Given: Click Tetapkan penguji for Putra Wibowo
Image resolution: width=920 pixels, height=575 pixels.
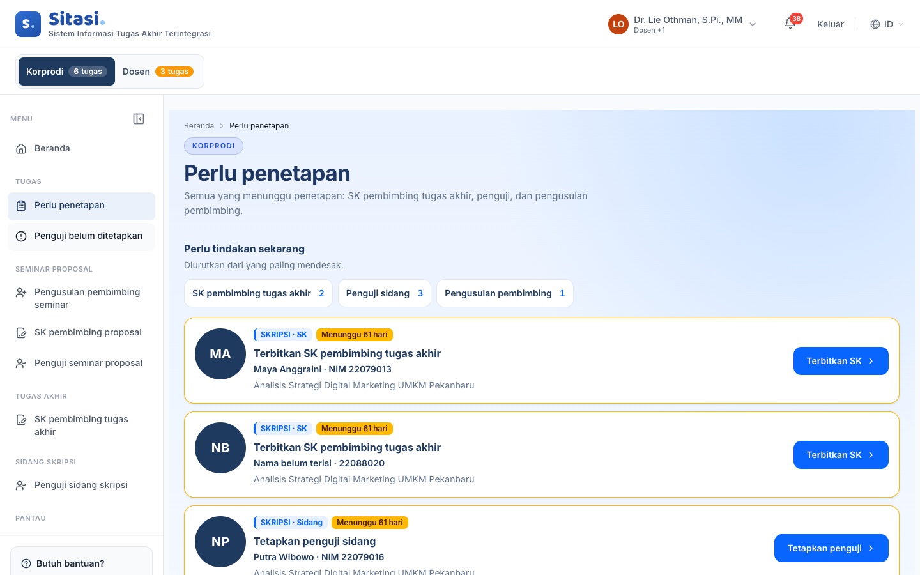Looking at the screenshot, I should 831,548.
